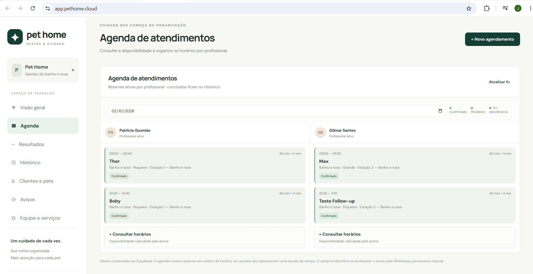Reload the page in the browser
The width and height of the screenshot is (533, 274).
[x=33, y=8]
